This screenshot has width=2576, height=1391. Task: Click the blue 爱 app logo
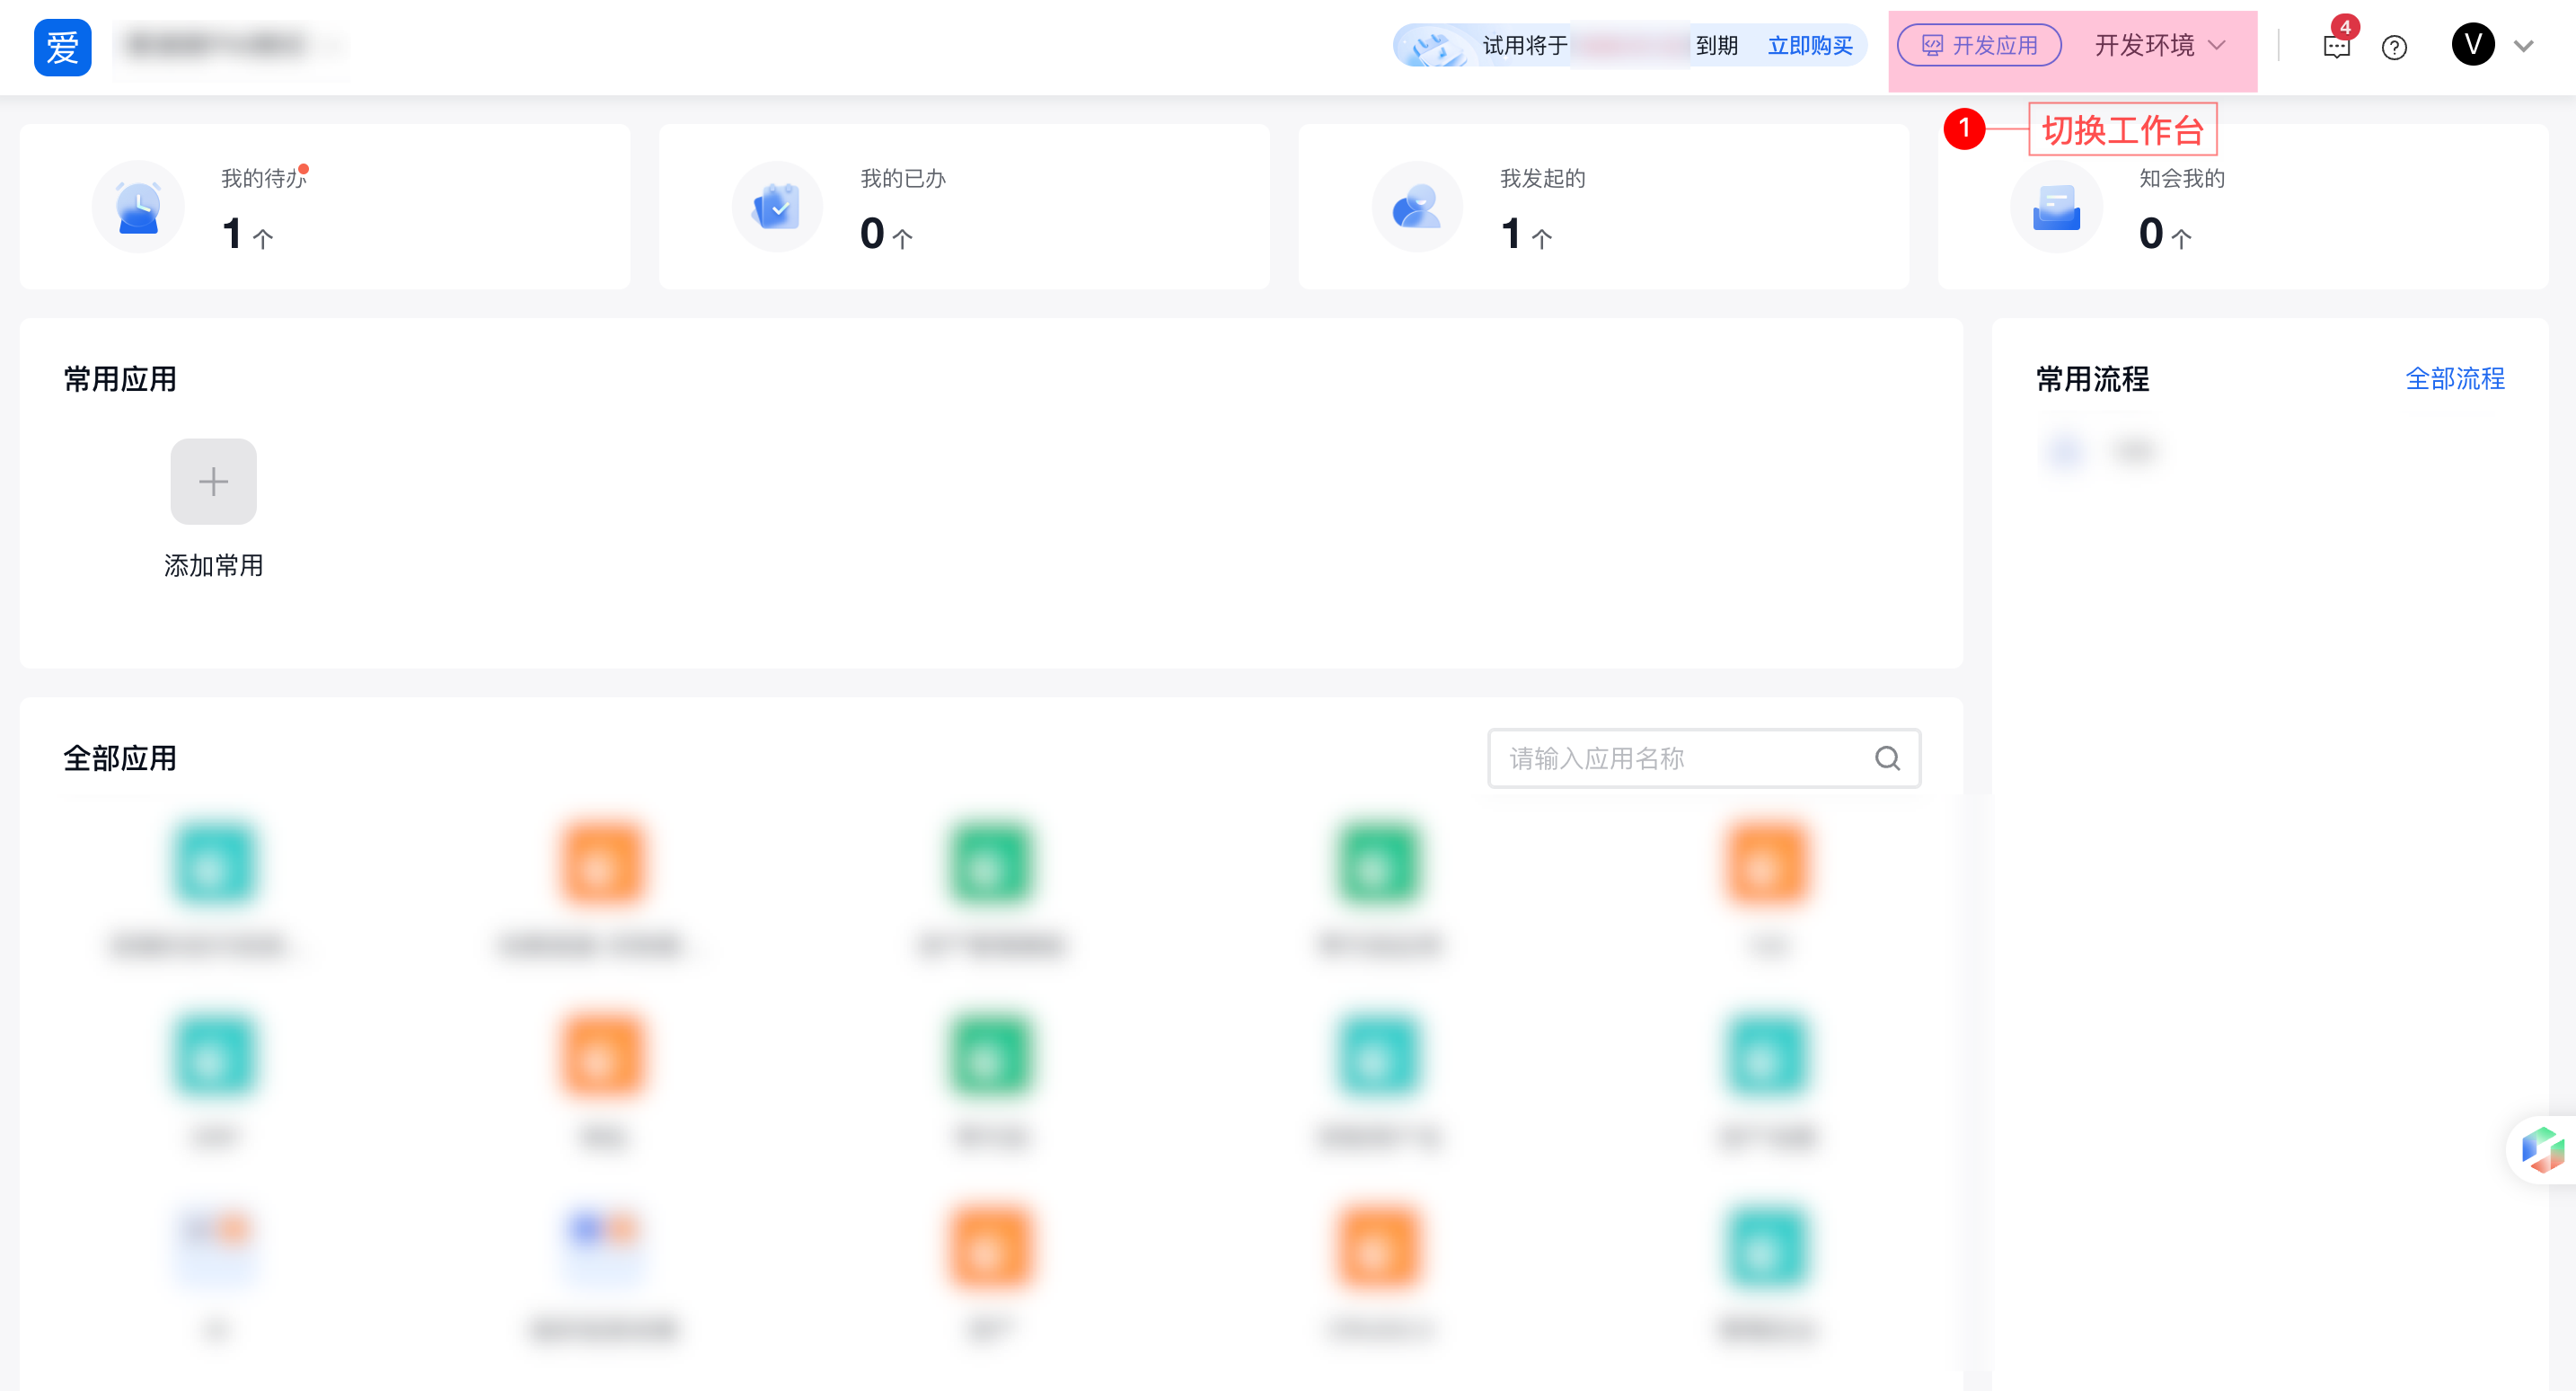pos(62,47)
